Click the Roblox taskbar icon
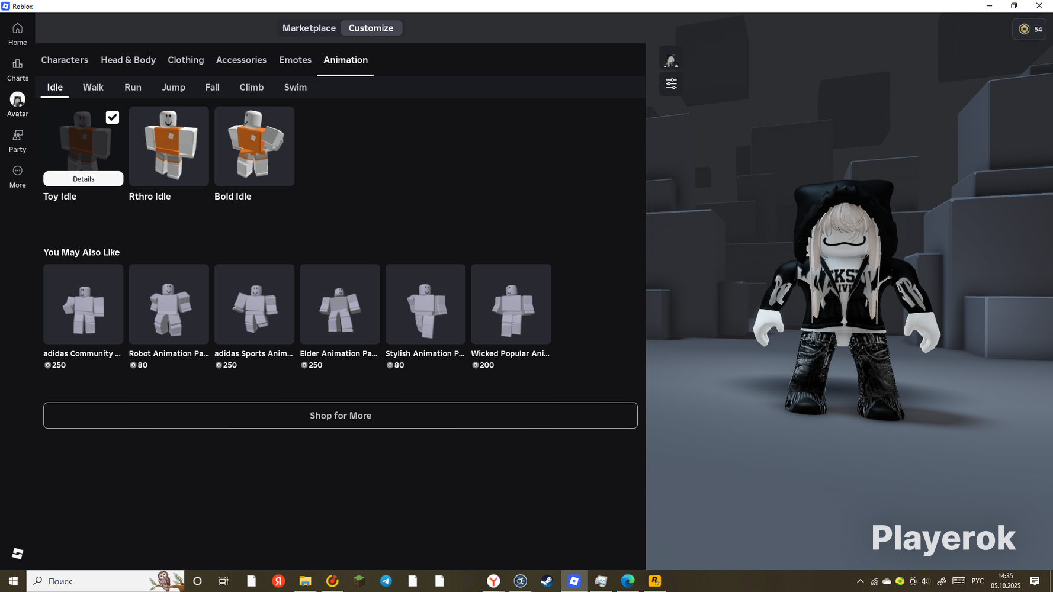This screenshot has width=1053, height=592. tap(574, 581)
